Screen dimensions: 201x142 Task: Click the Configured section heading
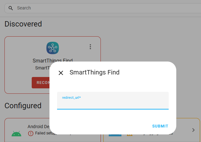[x=23, y=106]
